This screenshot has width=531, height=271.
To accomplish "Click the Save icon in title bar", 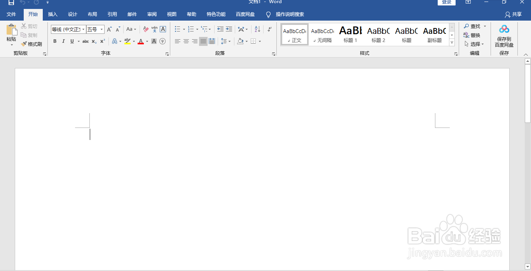I will [x=11, y=2].
